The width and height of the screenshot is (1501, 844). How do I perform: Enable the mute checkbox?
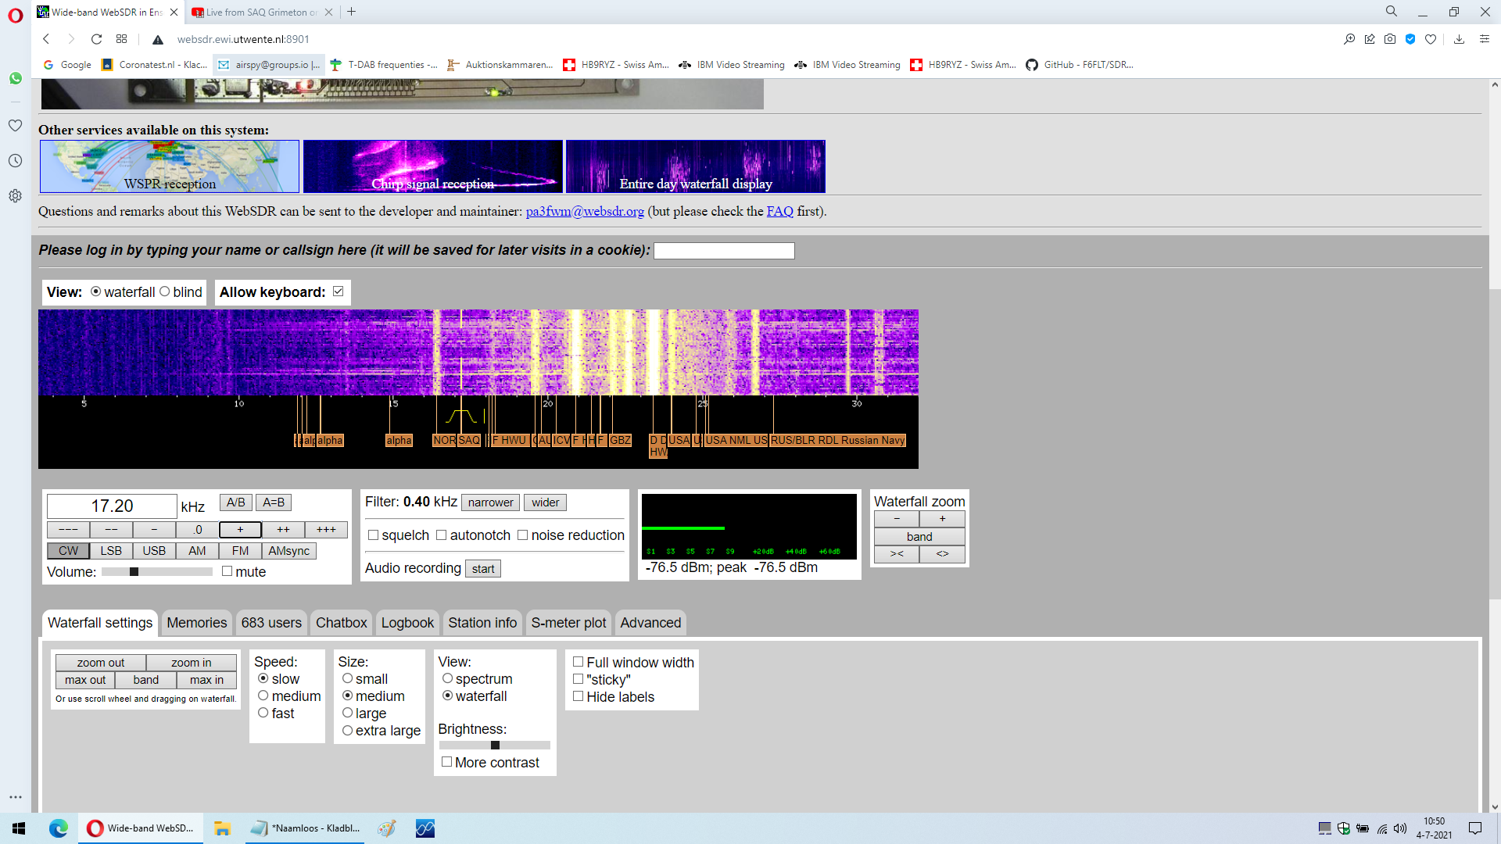click(x=227, y=571)
